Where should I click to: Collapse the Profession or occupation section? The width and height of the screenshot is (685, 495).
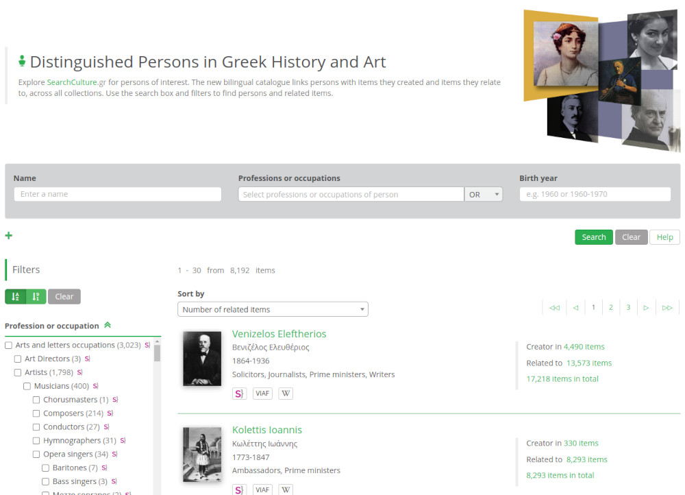pyautogui.click(x=108, y=325)
